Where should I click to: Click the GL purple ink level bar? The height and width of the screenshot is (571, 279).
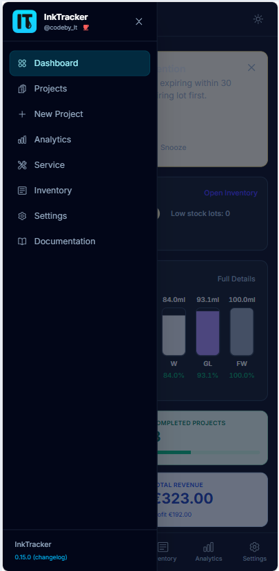[208, 332]
